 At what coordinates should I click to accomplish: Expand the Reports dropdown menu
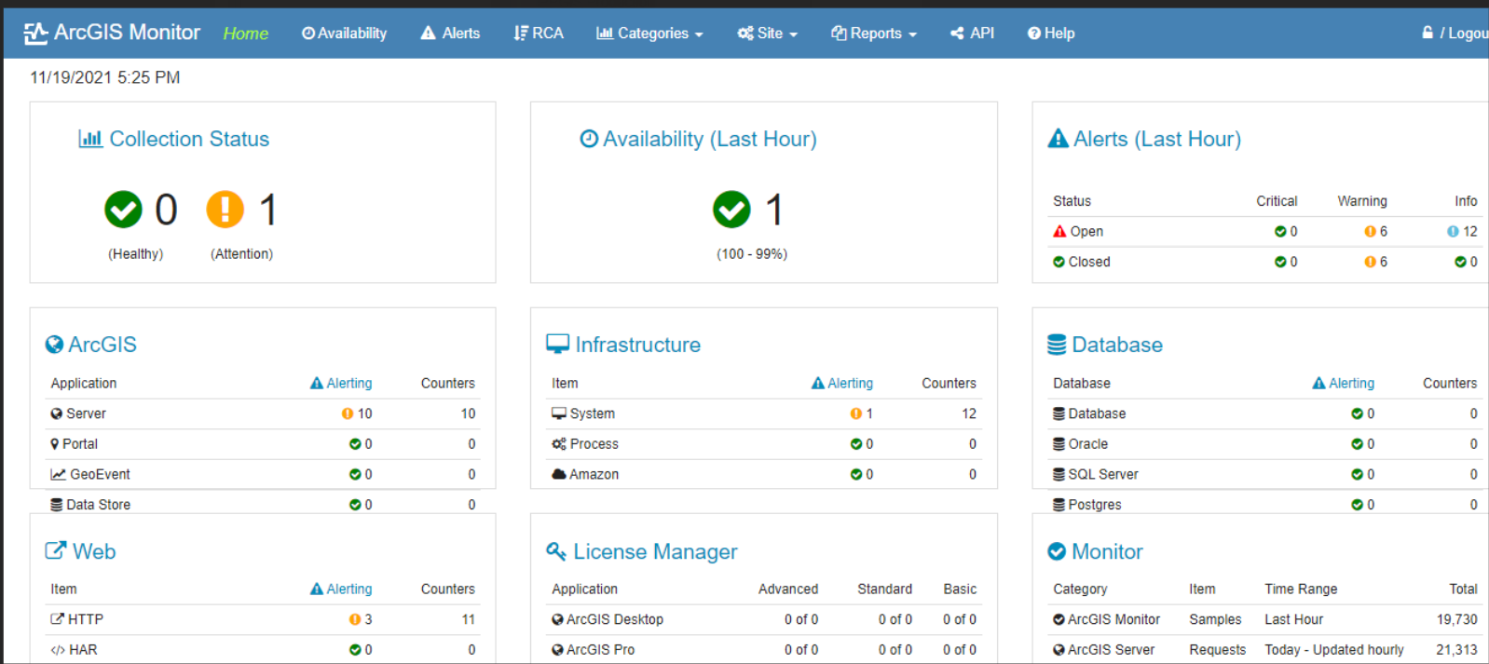[x=874, y=34]
